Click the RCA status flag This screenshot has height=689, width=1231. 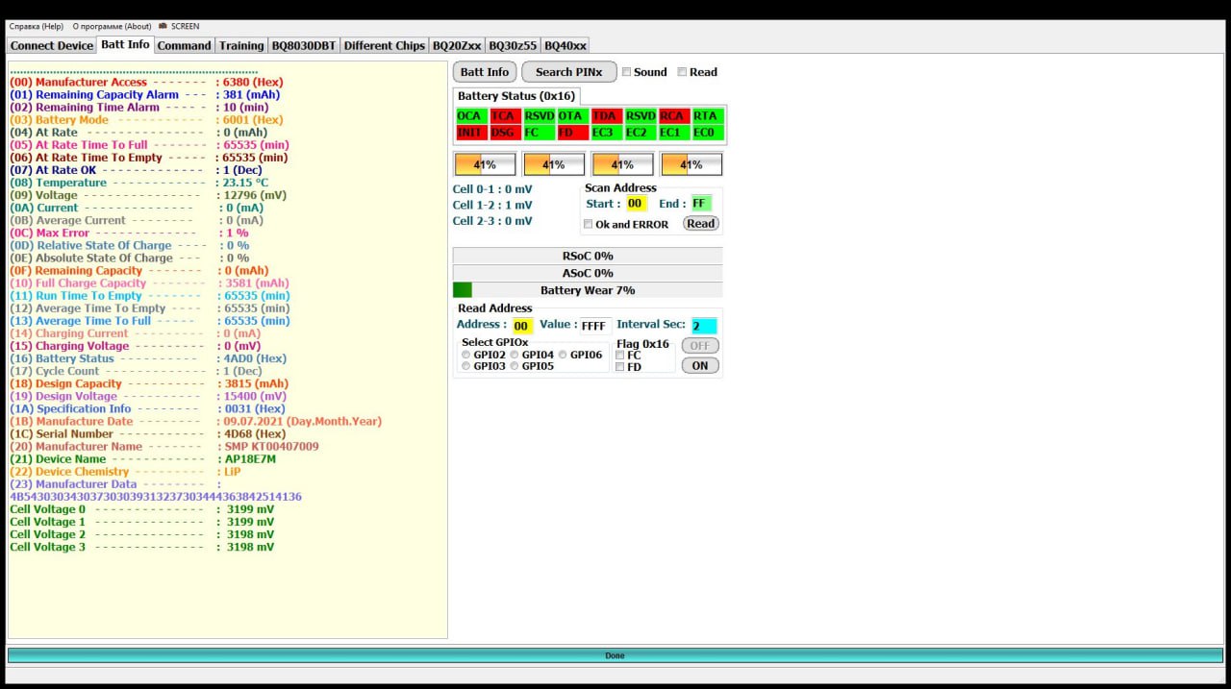(x=673, y=116)
